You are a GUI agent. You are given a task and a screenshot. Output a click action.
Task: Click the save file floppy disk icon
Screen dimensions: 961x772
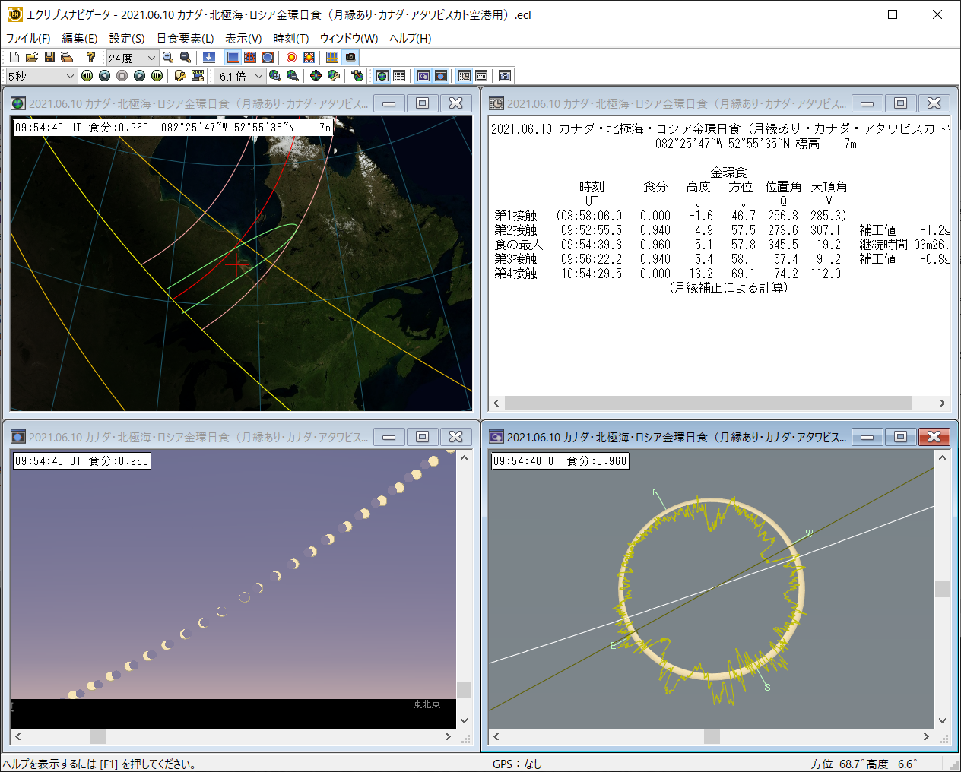(49, 58)
